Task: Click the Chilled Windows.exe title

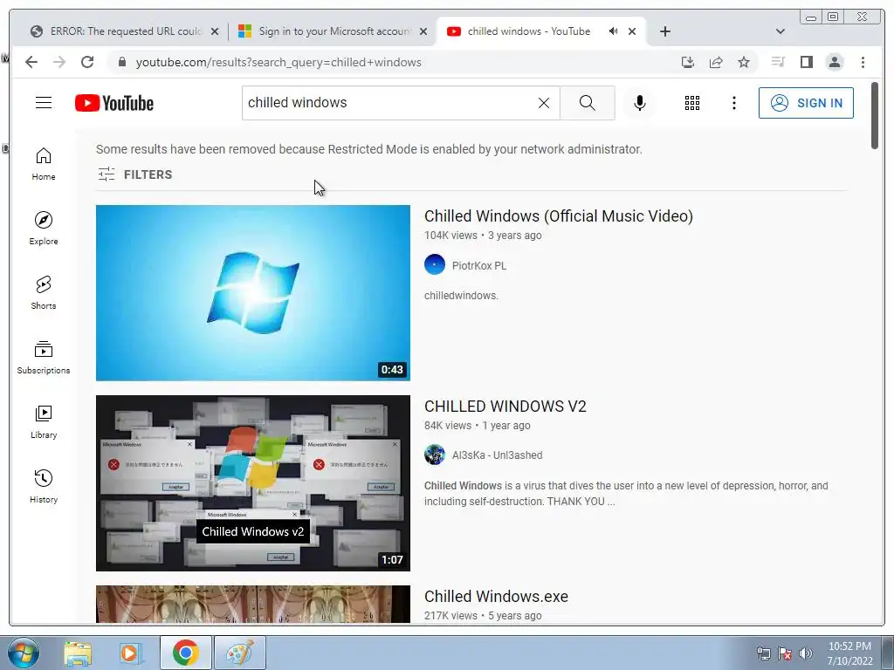Action: click(x=496, y=597)
